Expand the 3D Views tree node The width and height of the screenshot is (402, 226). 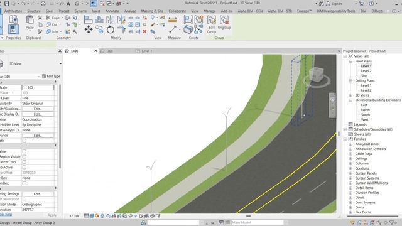pos(350,95)
